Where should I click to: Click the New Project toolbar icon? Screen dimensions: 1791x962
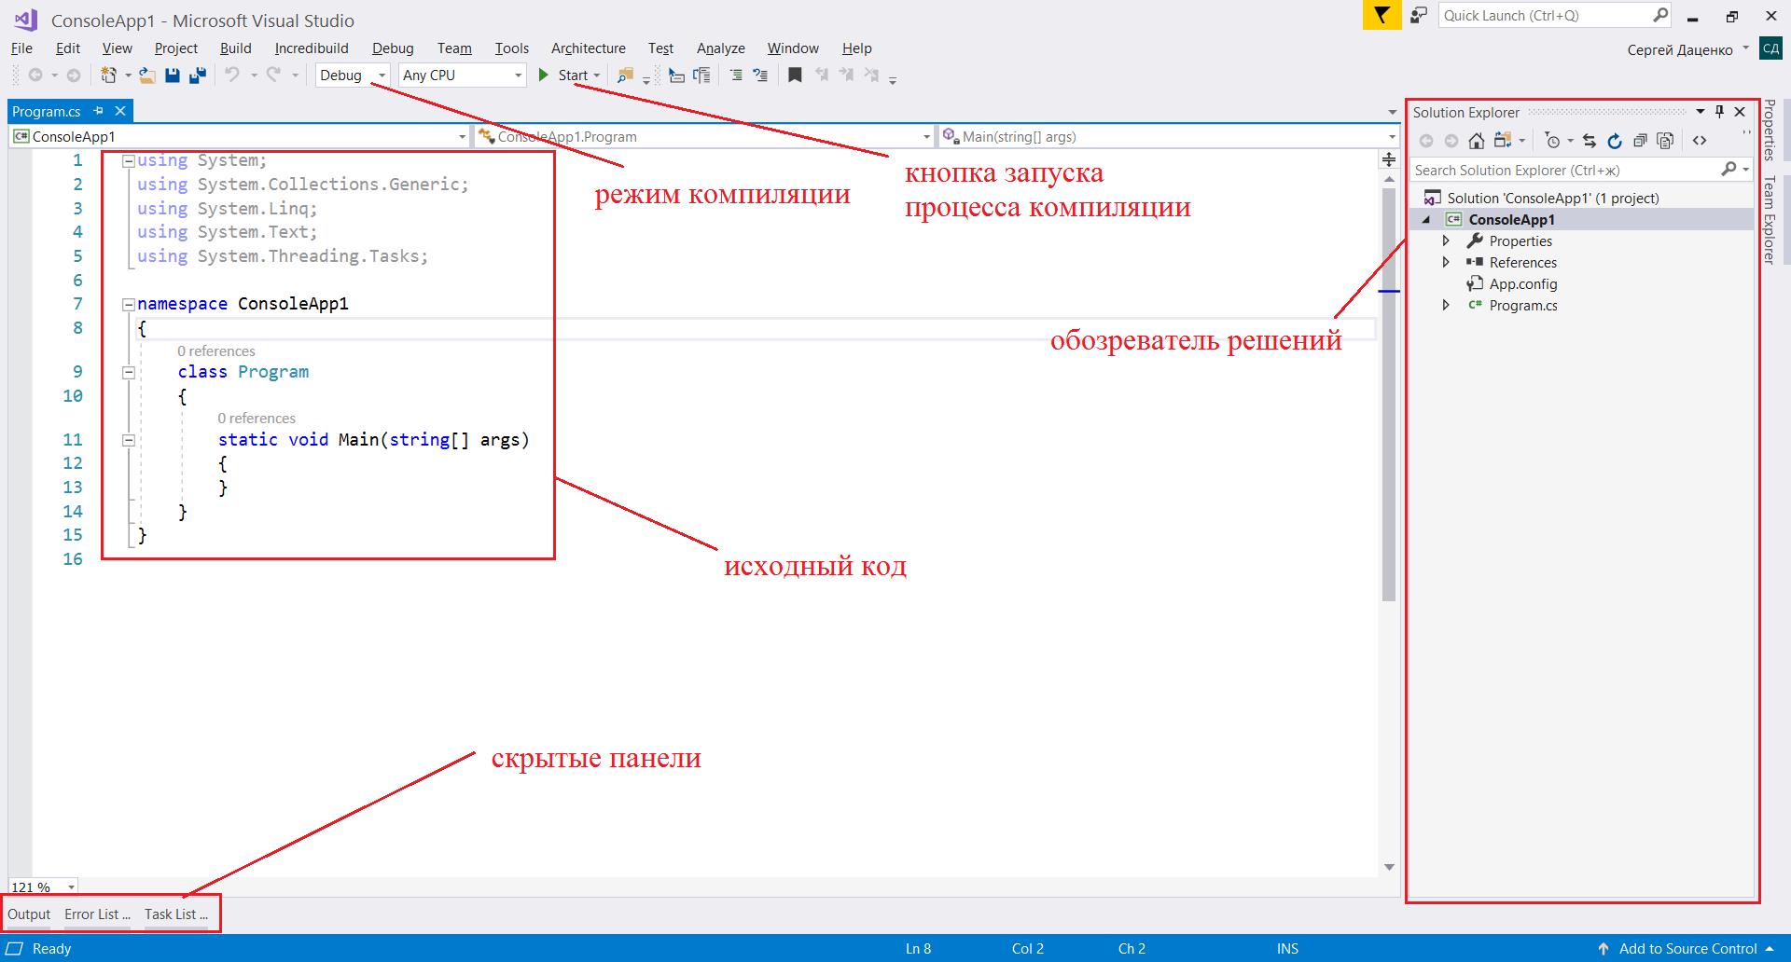(109, 76)
